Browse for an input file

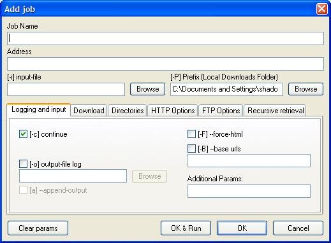click(147, 89)
